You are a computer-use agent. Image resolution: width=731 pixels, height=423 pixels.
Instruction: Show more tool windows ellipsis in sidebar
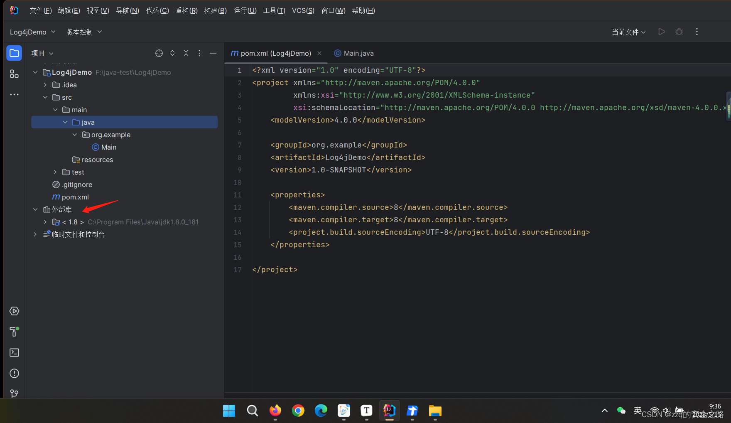click(14, 95)
